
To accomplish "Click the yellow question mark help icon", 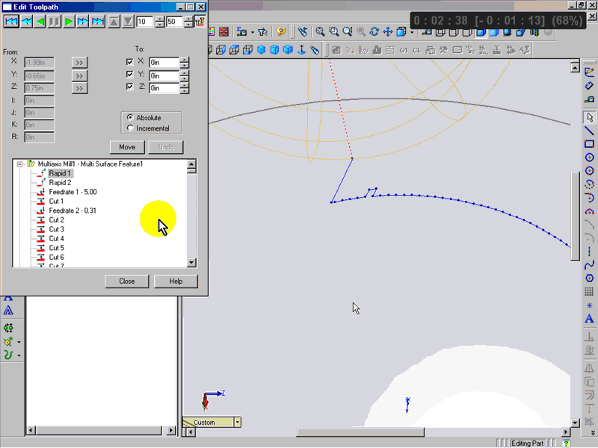I will (281, 31).
